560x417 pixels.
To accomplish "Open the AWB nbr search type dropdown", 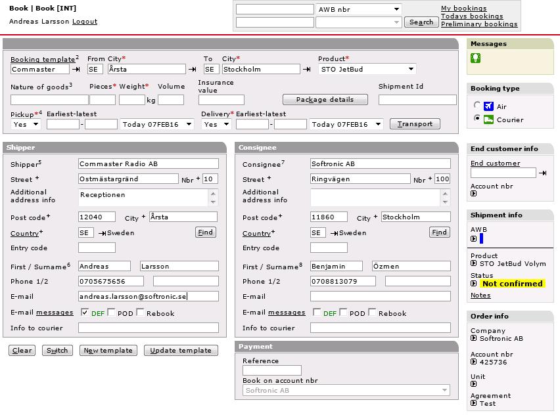I will tap(359, 9).
